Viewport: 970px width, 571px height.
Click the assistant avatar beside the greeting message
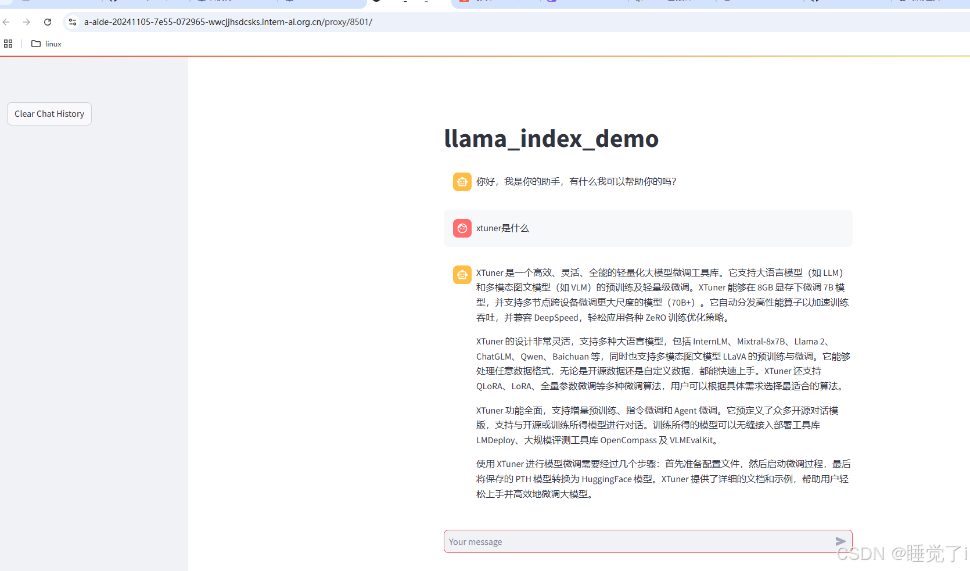point(462,182)
